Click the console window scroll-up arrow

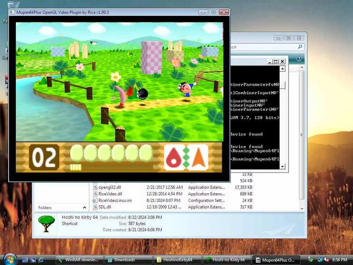(x=283, y=69)
